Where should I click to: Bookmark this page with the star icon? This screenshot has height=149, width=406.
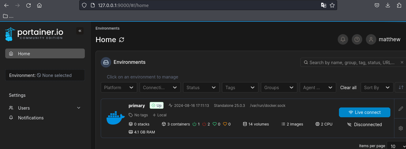tap(332, 5)
